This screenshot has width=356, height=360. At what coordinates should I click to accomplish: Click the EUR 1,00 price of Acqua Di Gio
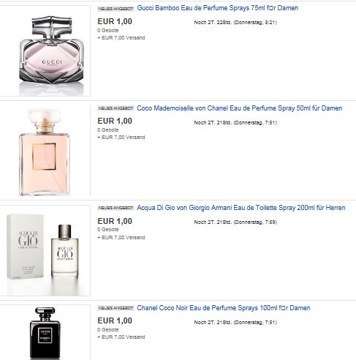(x=115, y=221)
